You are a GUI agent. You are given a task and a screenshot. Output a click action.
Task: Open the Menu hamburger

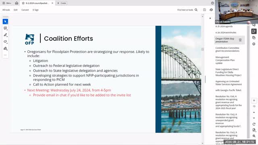click(x=7, y=3)
